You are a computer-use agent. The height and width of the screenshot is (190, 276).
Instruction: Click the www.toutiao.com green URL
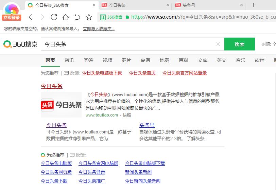[102, 115]
